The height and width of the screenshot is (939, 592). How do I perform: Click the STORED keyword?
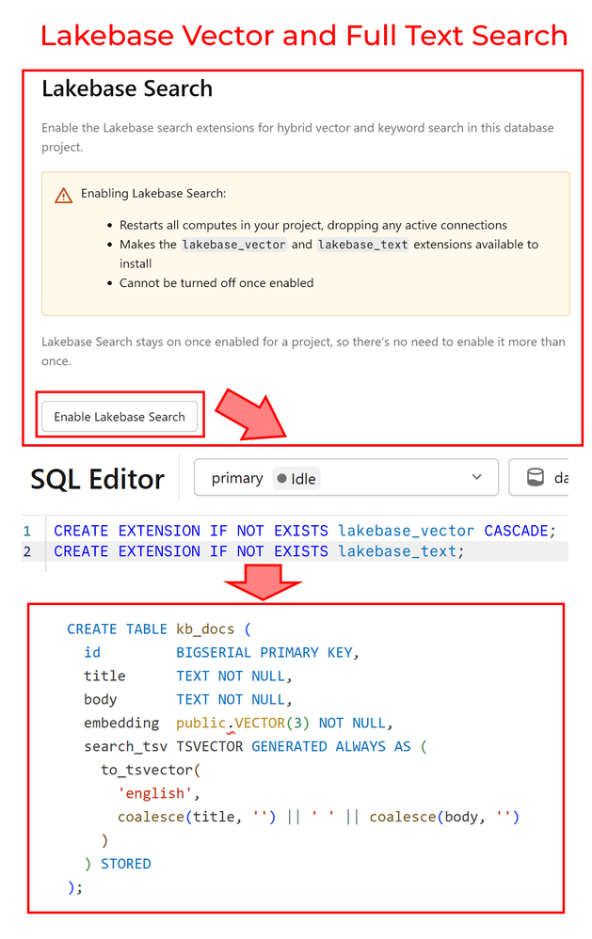click(126, 864)
